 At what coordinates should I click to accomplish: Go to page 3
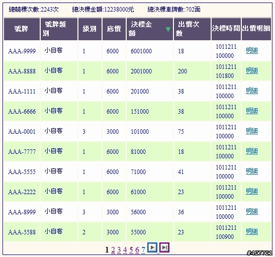click(119, 249)
